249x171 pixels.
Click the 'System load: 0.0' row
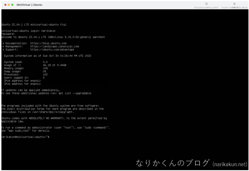pos(26,62)
